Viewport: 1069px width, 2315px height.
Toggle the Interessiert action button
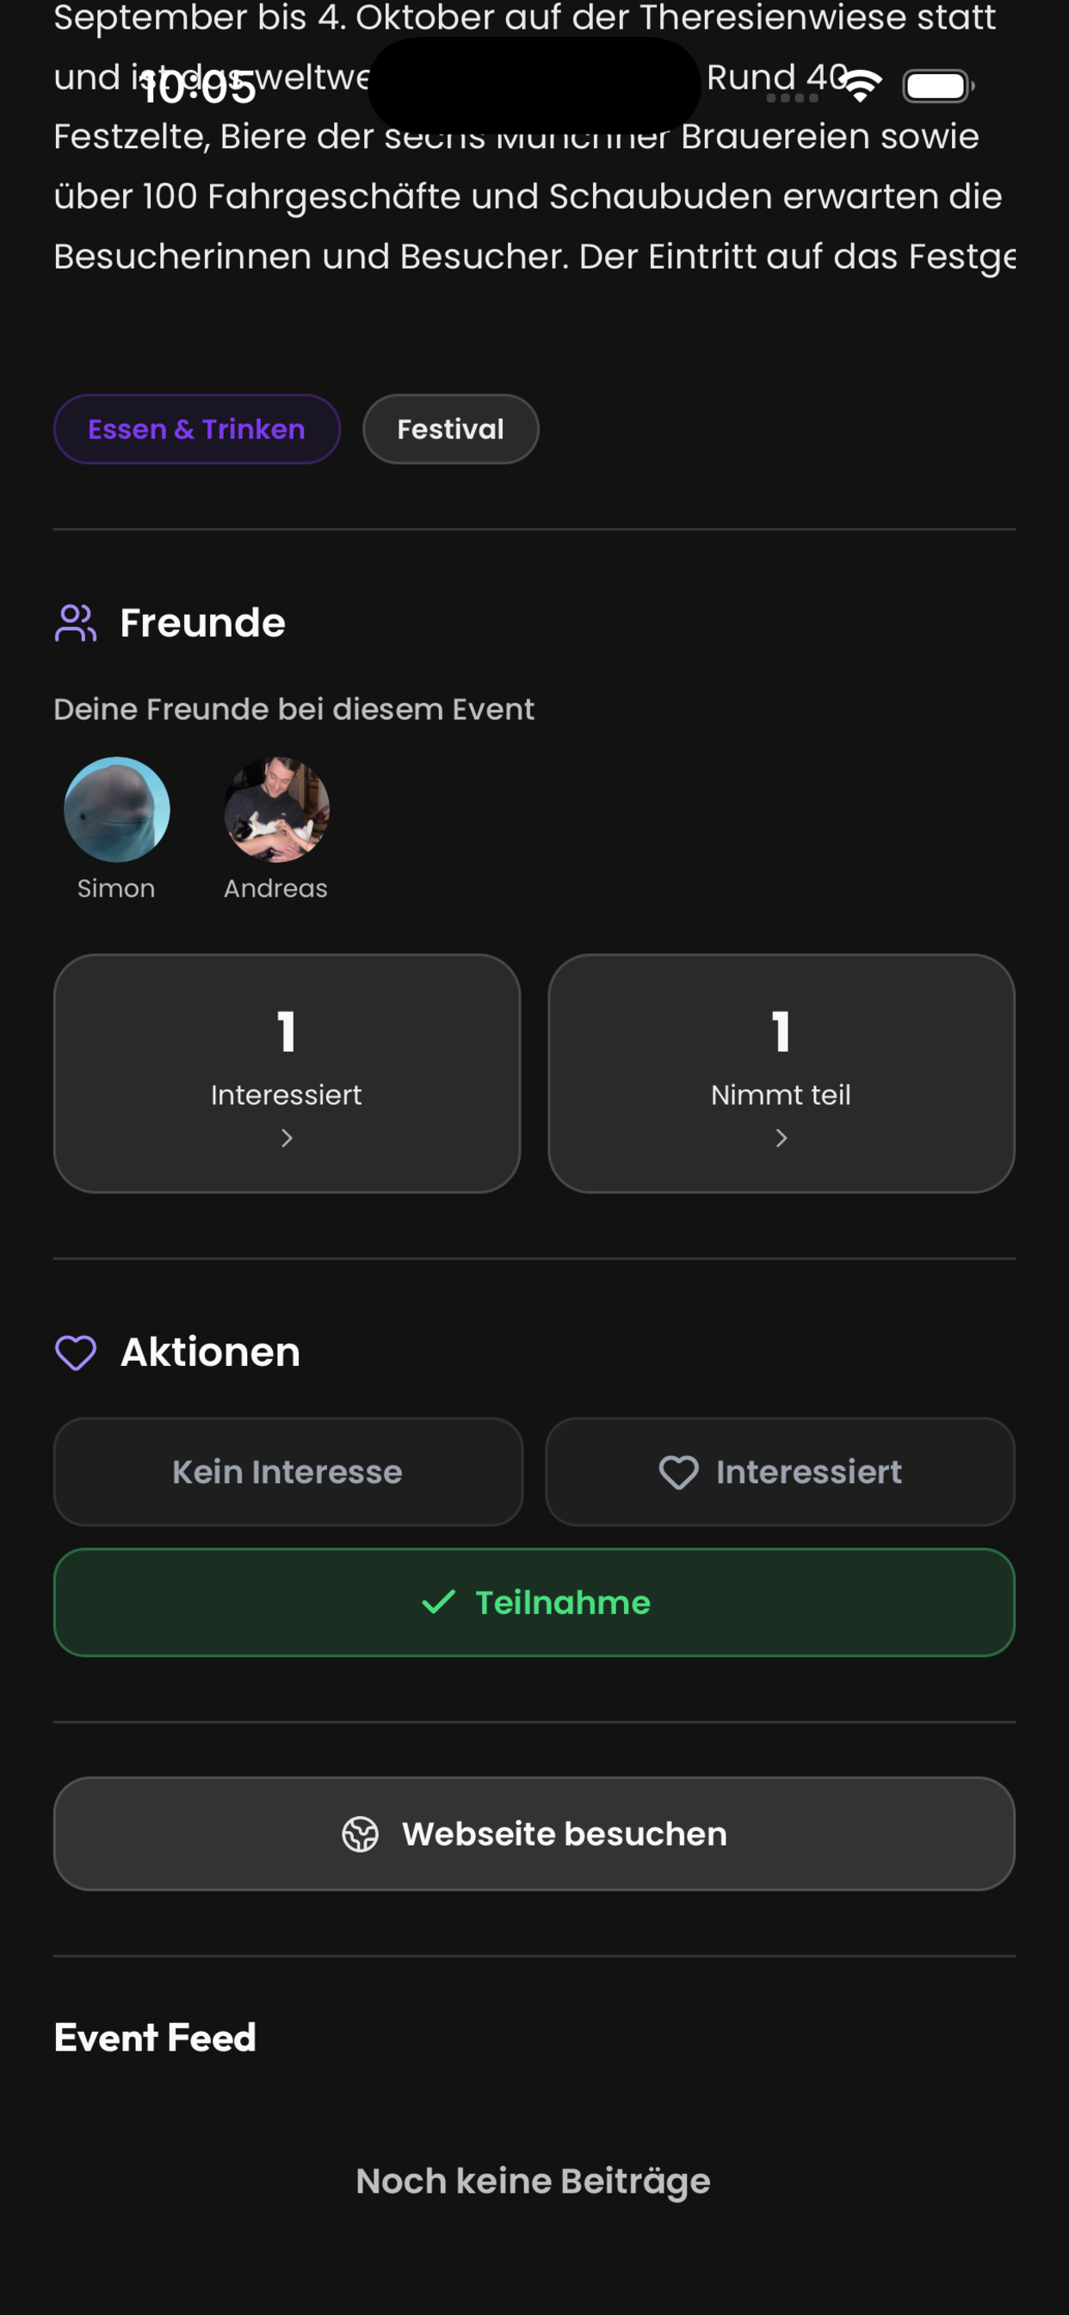click(780, 1472)
